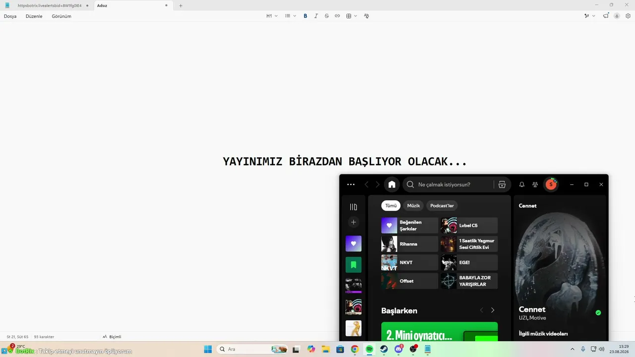Add a new Notepad tab
This screenshot has width=635, height=357.
(181, 5)
